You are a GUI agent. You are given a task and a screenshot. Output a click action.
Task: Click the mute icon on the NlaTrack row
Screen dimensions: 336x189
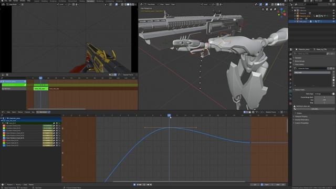[3, 89]
